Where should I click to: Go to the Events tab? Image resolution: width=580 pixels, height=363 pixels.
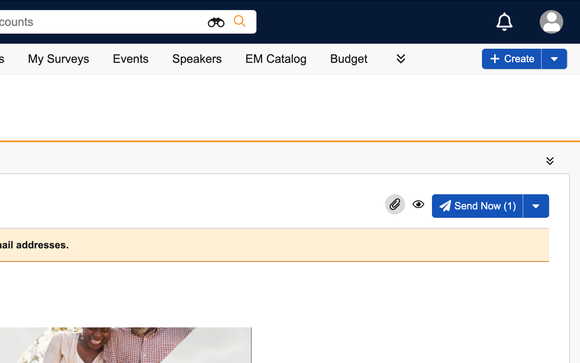click(131, 59)
